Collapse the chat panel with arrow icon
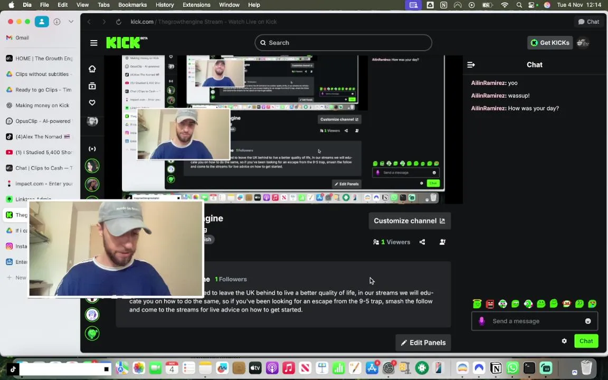The image size is (608, 380). [x=471, y=65]
